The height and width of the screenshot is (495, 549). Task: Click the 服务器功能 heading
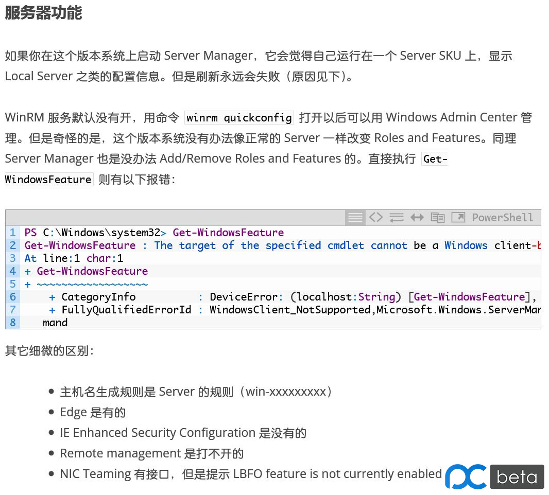(43, 13)
